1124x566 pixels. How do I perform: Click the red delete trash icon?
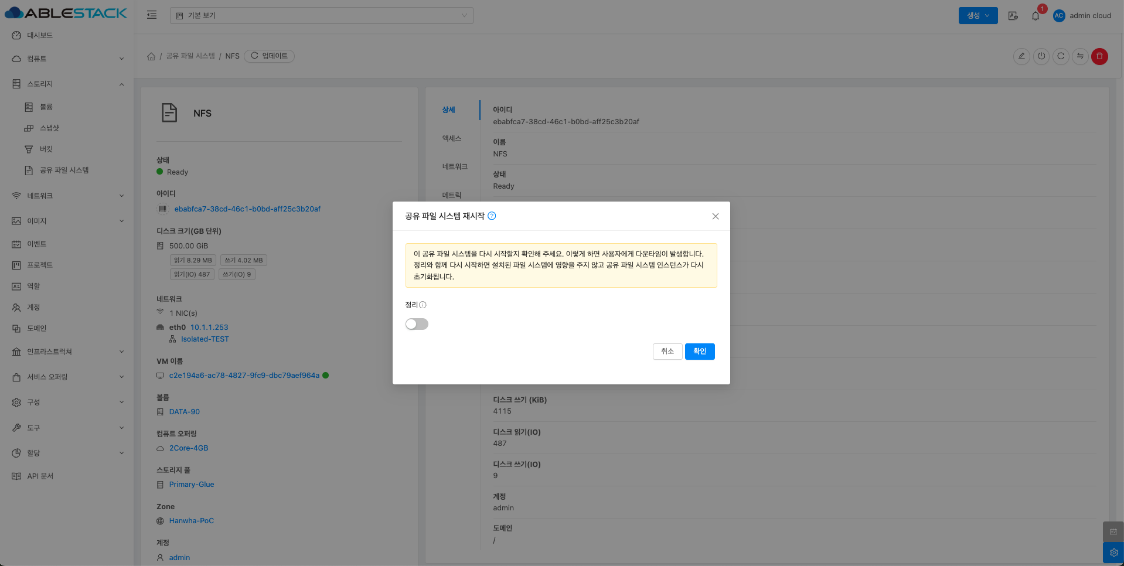[x=1099, y=56]
